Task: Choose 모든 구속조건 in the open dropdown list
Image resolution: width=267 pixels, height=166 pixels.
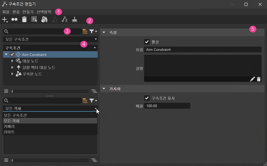Action: pos(50,115)
